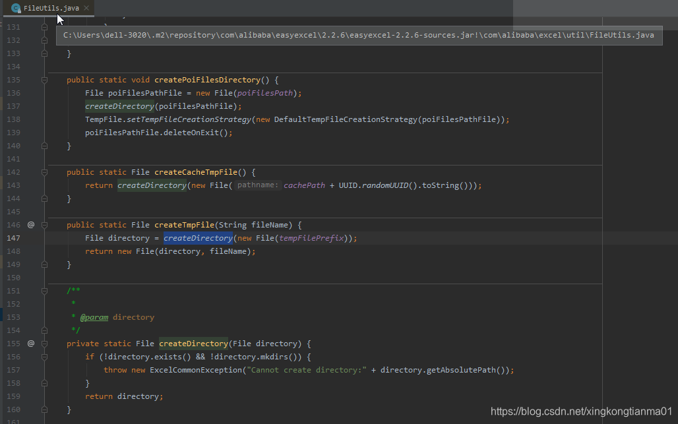Click the fold end marker beside line 149

pos(44,264)
